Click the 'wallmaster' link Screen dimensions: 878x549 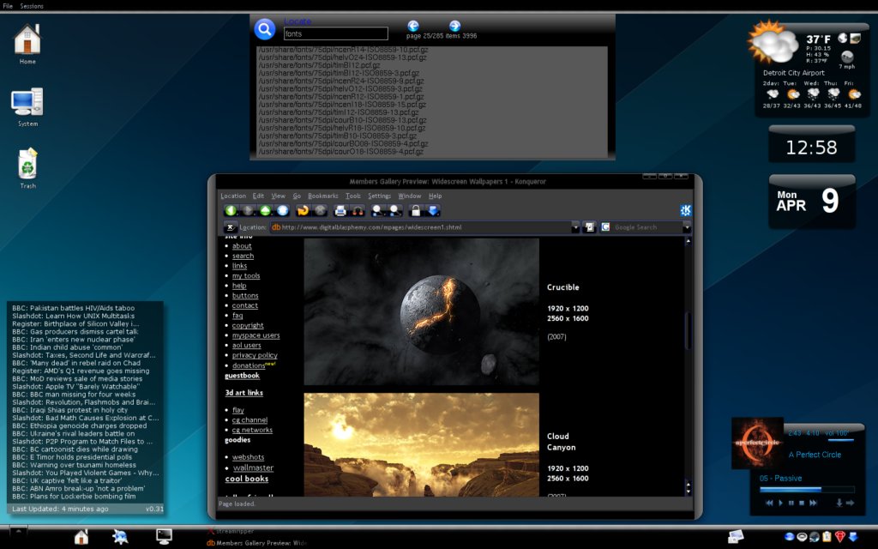253,468
